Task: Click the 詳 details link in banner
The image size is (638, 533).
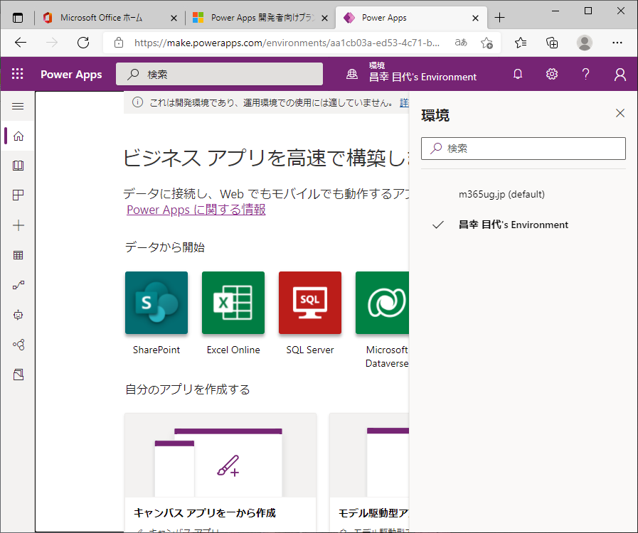Action: click(x=404, y=102)
